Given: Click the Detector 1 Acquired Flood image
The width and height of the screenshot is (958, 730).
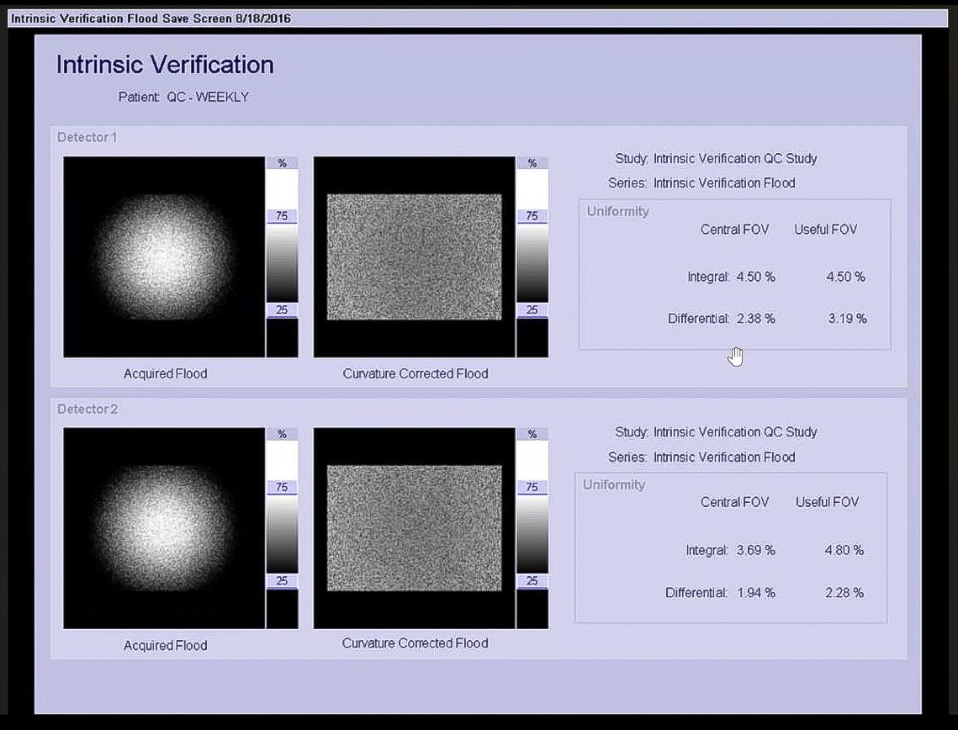Looking at the screenshot, I should point(164,257).
